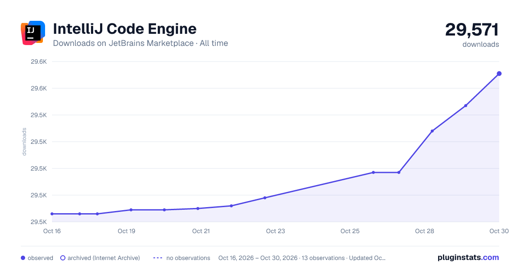Image resolution: width=520 pixels, height=273 pixels.
Task: Click the 'archived (Internet Archive)' legend text
Action: (104, 258)
